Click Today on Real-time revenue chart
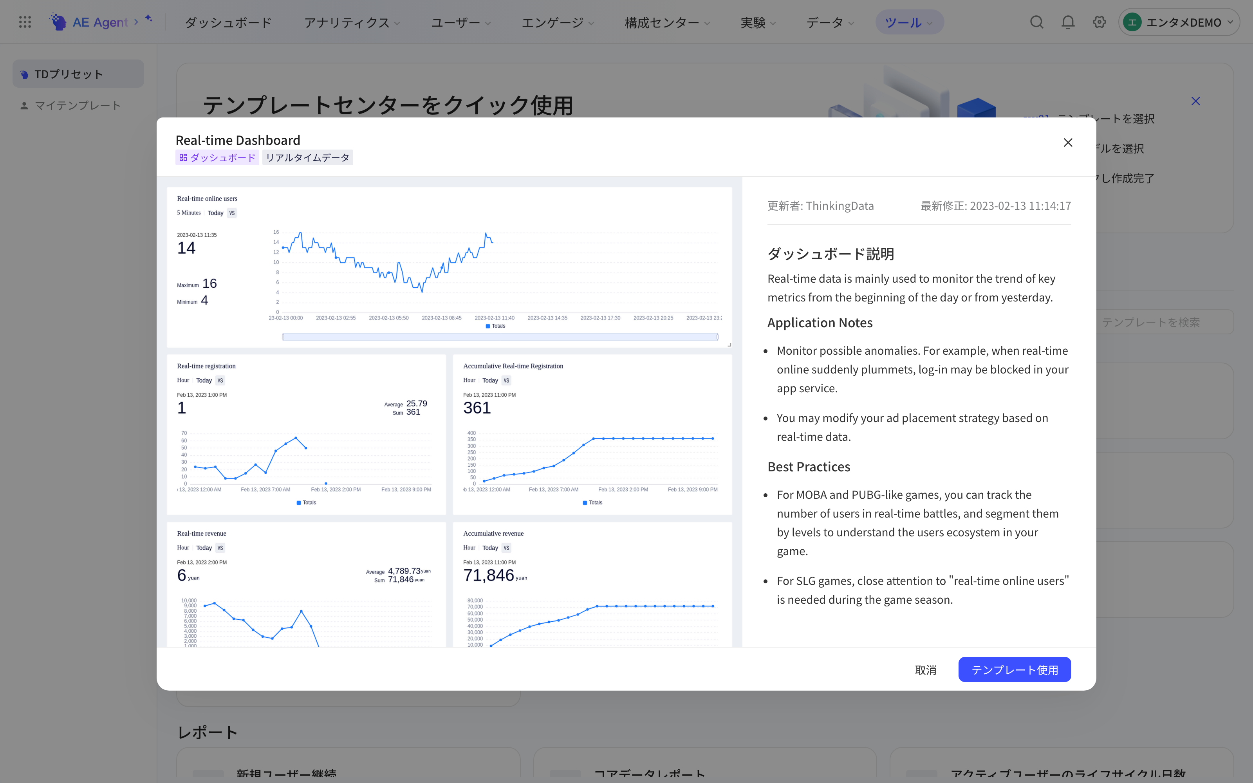The image size is (1253, 783). click(x=204, y=547)
